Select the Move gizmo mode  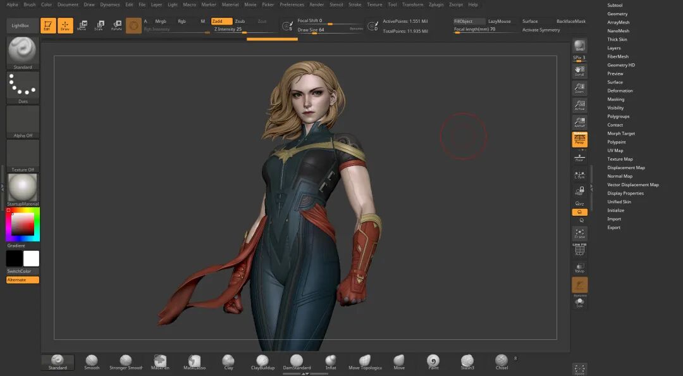pos(82,25)
